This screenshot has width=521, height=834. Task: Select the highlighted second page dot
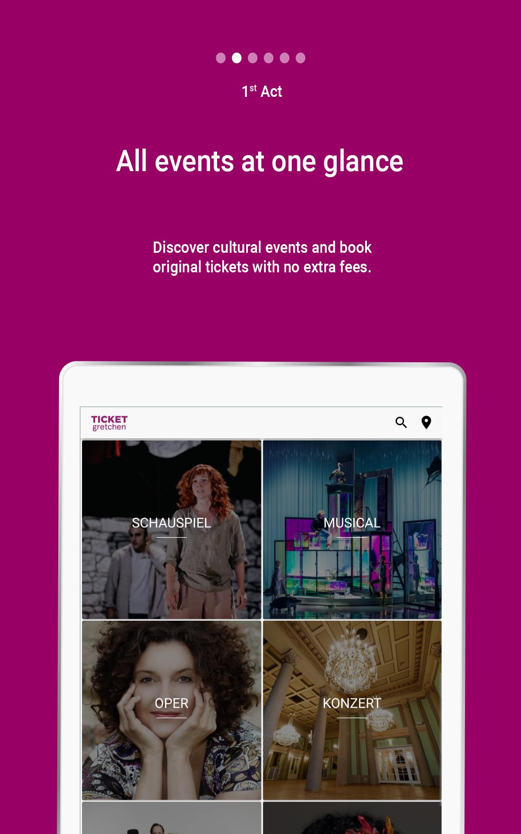pyautogui.click(x=237, y=58)
